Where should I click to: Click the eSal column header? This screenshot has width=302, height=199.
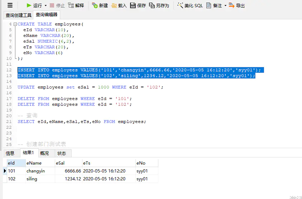click(68, 163)
